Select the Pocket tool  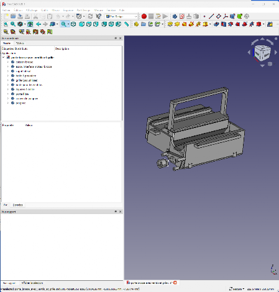point(216,24)
